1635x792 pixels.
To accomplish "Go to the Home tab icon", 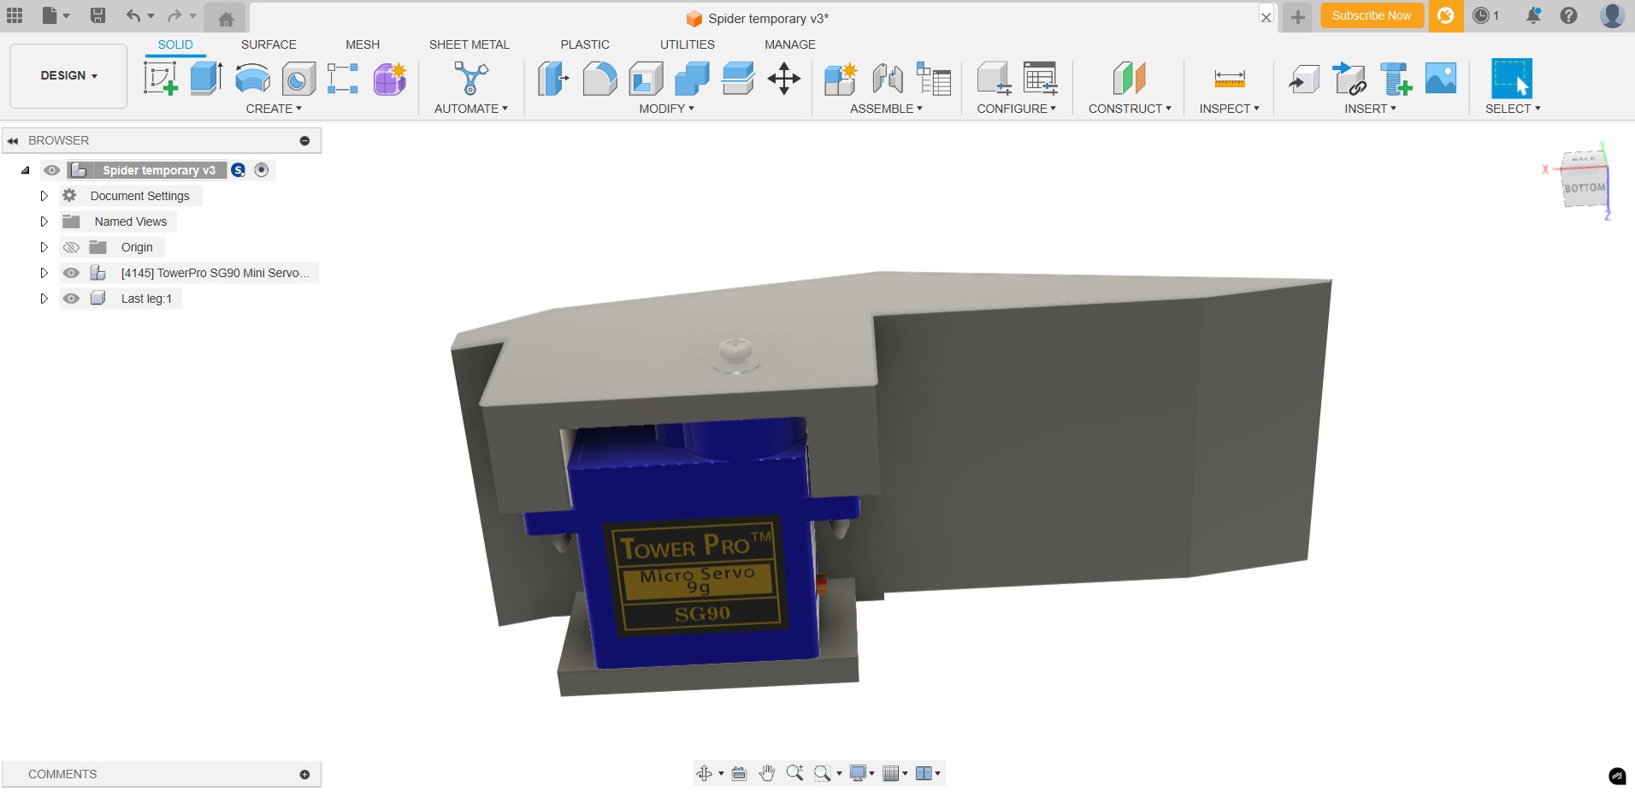I will coord(226,18).
